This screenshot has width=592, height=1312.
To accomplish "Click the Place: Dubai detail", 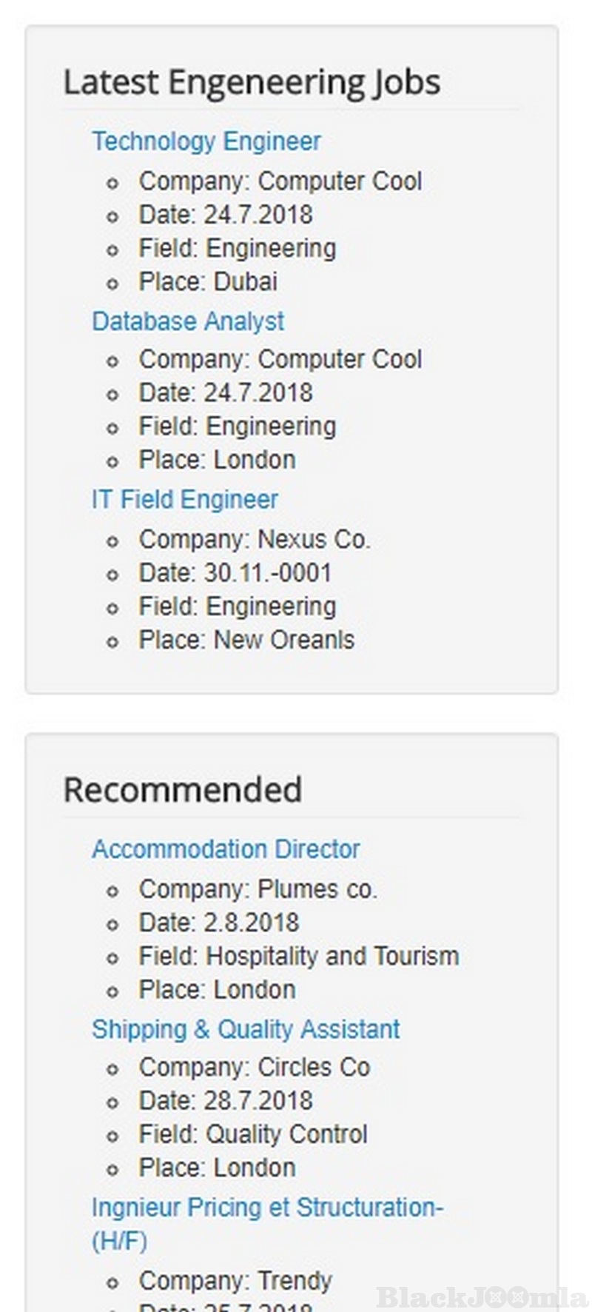I will (x=208, y=281).
